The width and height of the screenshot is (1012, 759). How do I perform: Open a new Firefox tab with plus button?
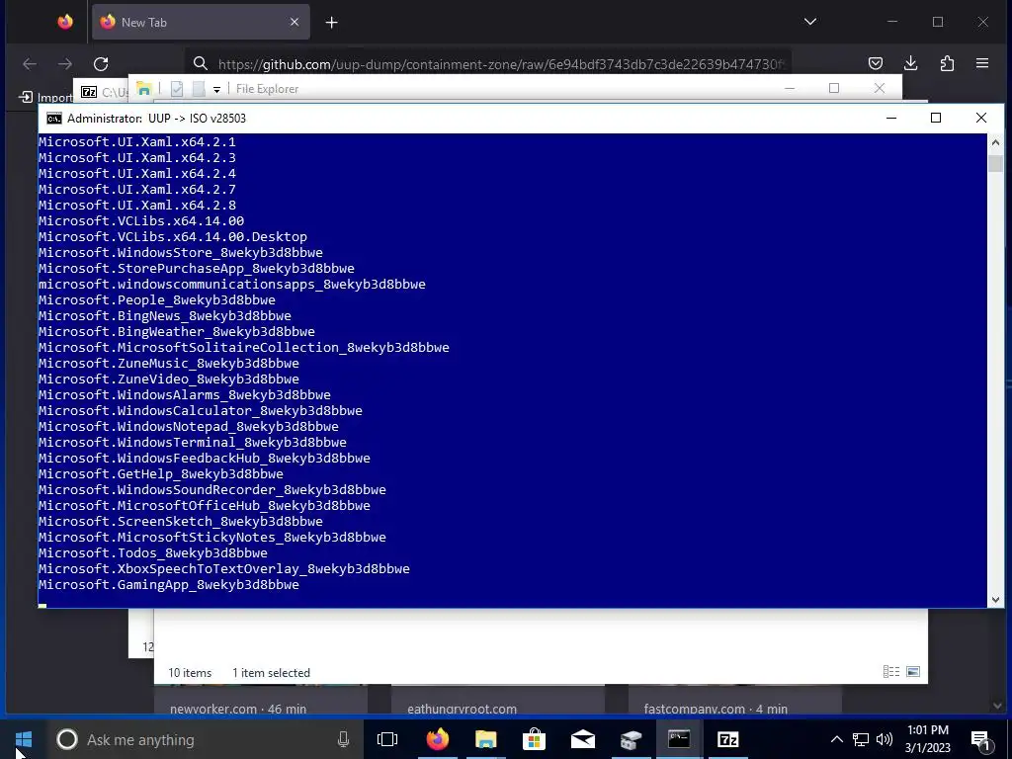point(331,23)
